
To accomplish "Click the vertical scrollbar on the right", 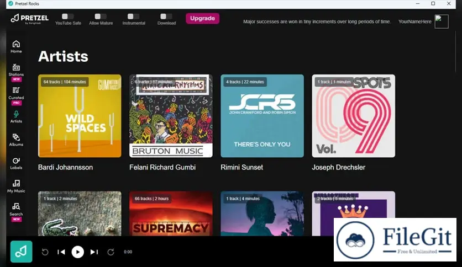I will [455, 51].
